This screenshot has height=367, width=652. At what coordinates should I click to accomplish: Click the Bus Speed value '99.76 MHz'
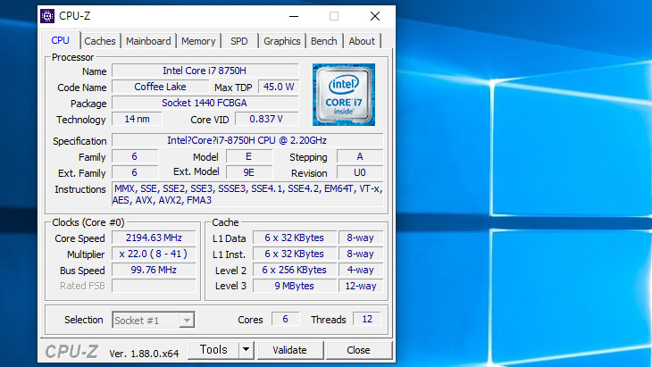click(x=154, y=270)
